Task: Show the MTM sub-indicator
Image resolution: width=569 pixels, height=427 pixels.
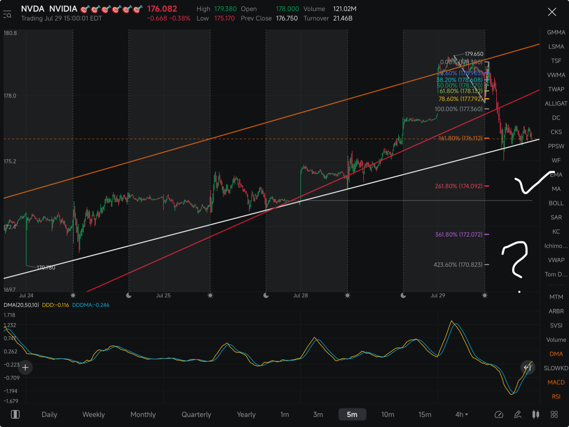Action: tap(556, 297)
